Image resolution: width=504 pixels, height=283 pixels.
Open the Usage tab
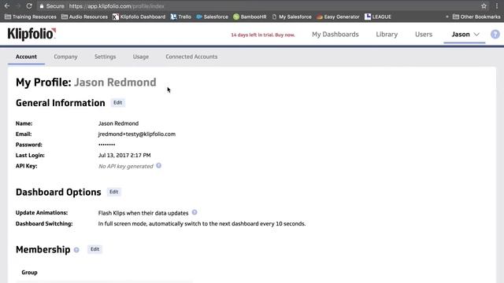pyautogui.click(x=141, y=57)
